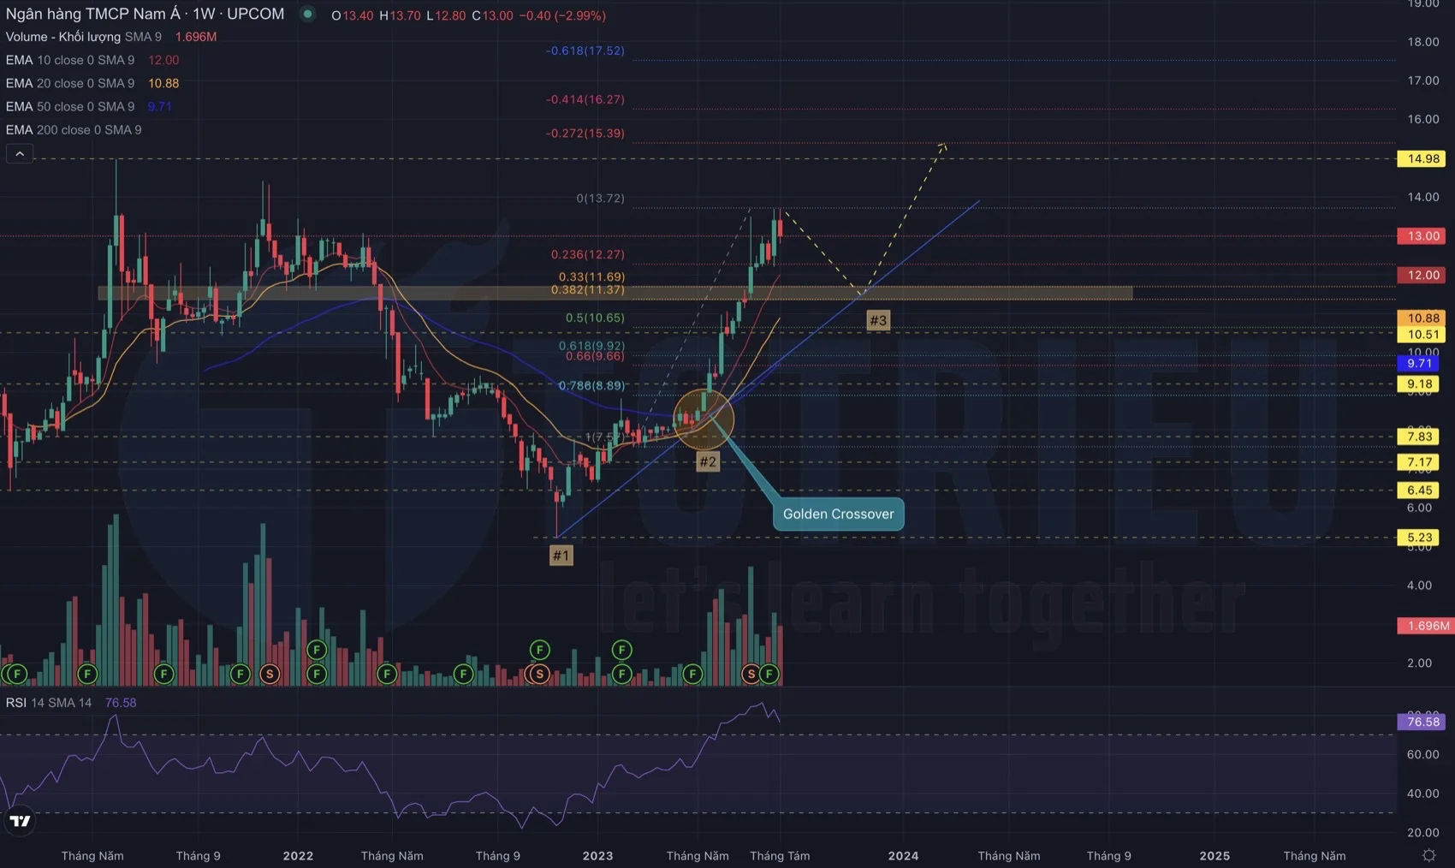Click the F marker under Tháng Năm 2023
Viewport: 1455px width, 868px height.
coord(692,675)
